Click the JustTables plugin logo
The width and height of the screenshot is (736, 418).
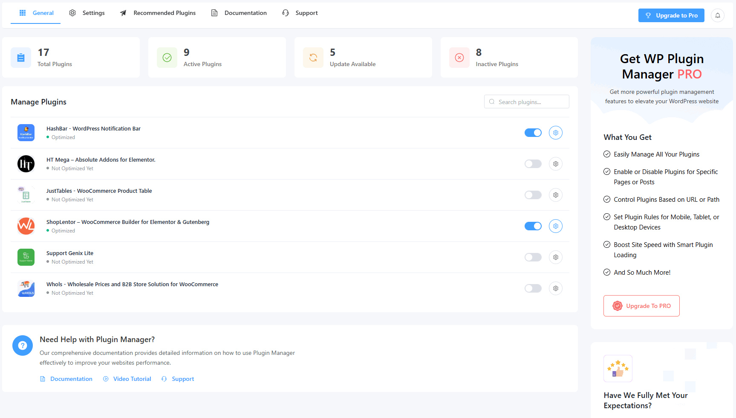click(x=26, y=195)
